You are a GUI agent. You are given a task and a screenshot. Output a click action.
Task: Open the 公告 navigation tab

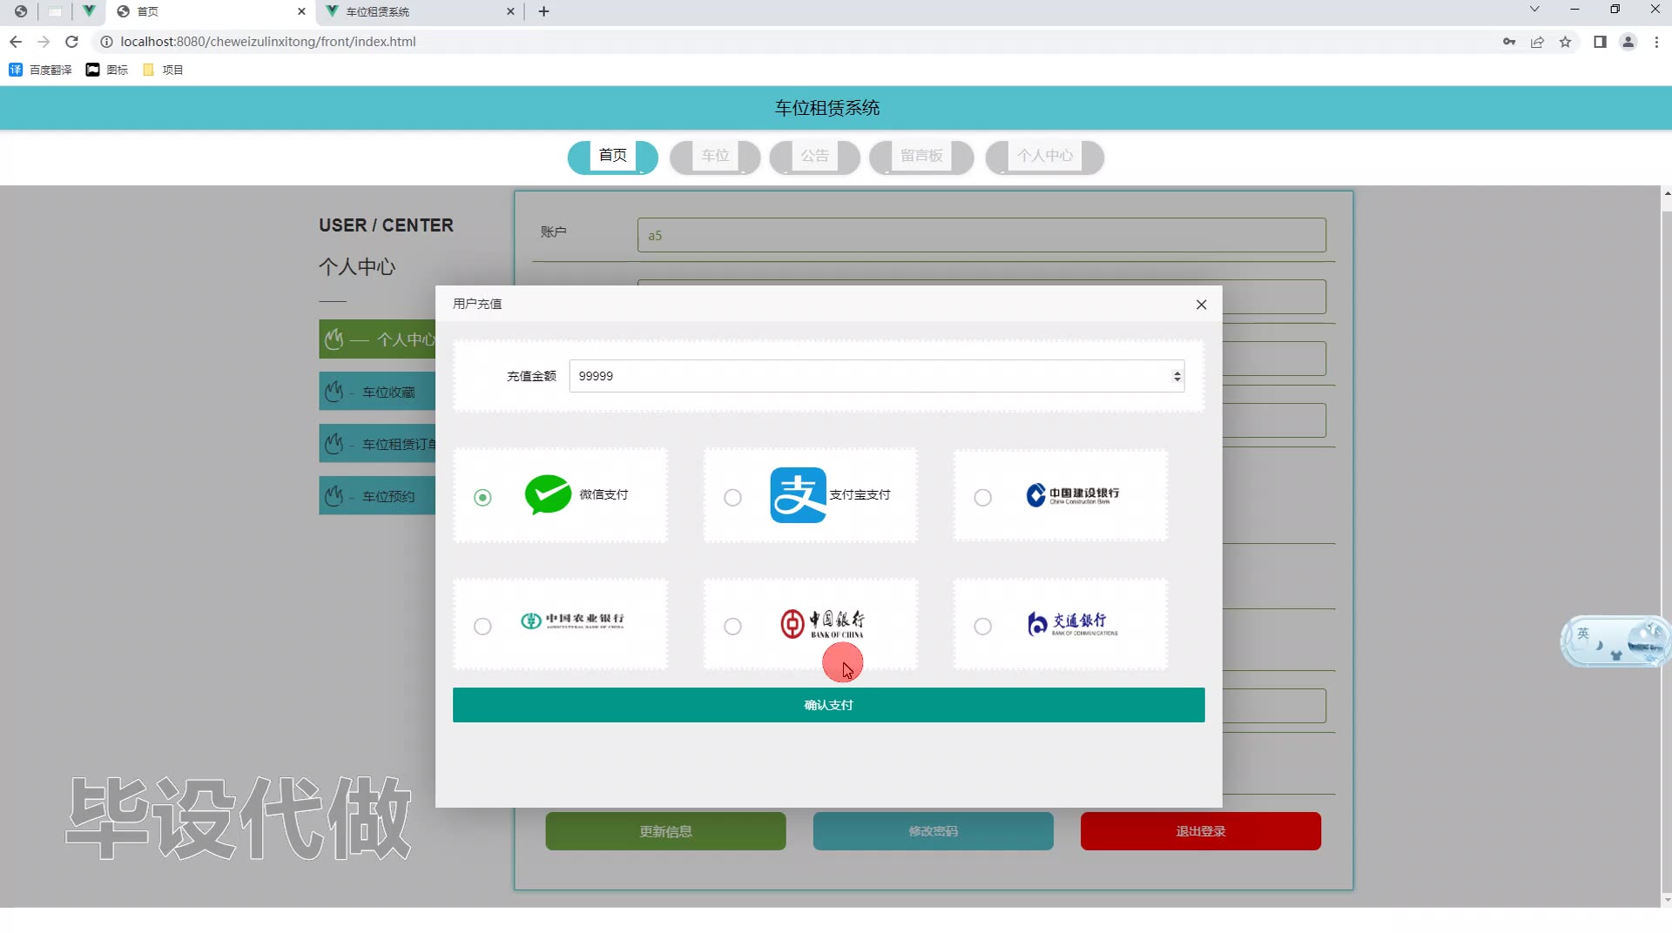[814, 156]
